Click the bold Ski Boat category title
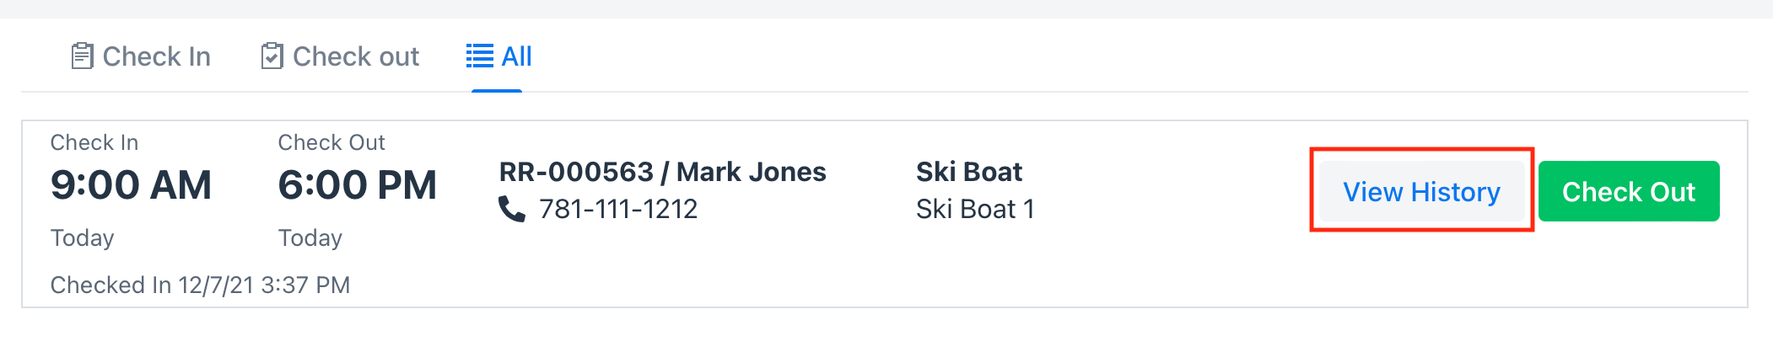The height and width of the screenshot is (352, 1773). [969, 172]
